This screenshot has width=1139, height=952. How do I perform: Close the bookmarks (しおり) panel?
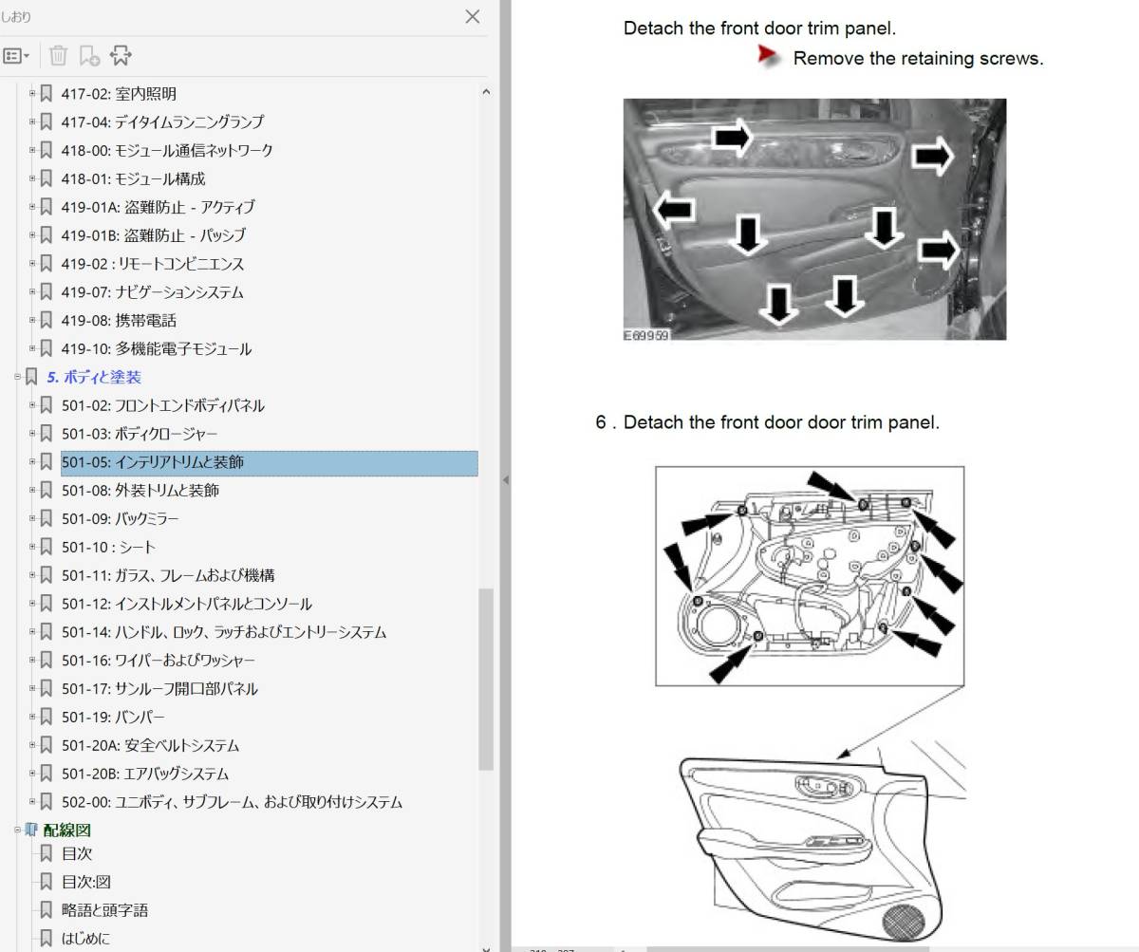pos(473,16)
